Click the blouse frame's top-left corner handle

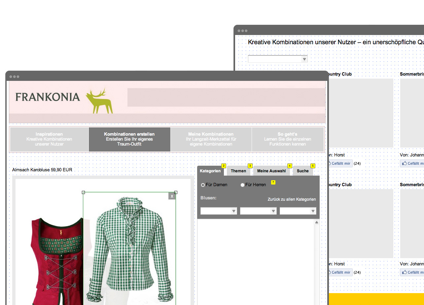point(83,192)
